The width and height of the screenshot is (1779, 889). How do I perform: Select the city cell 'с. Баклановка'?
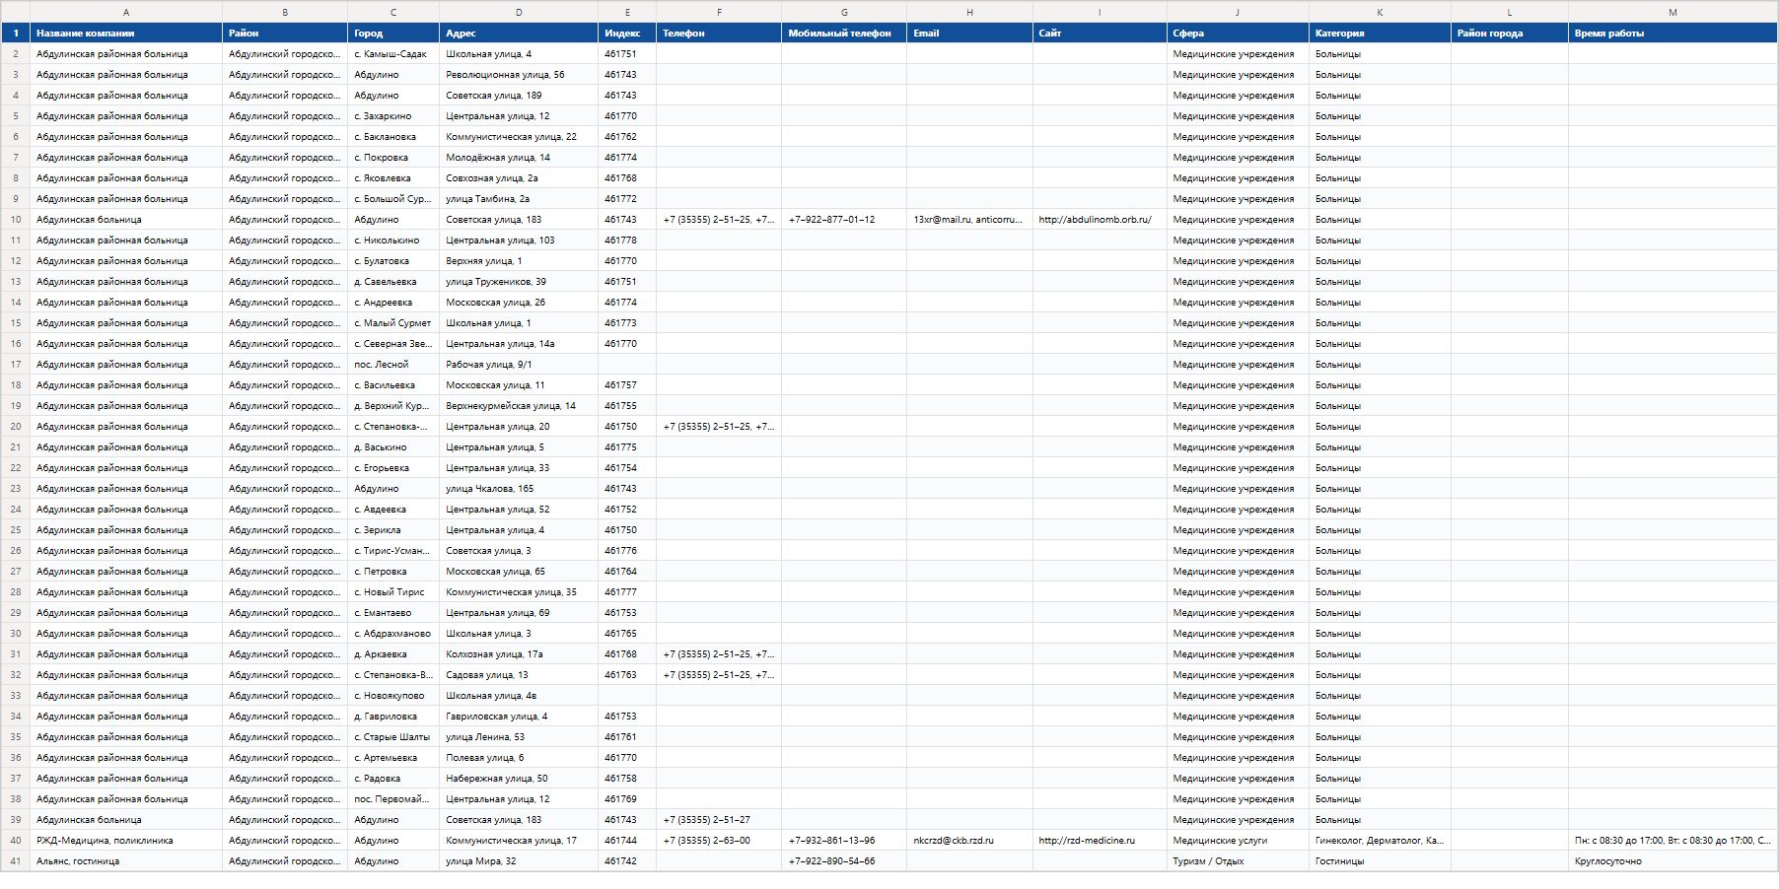point(393,137)
